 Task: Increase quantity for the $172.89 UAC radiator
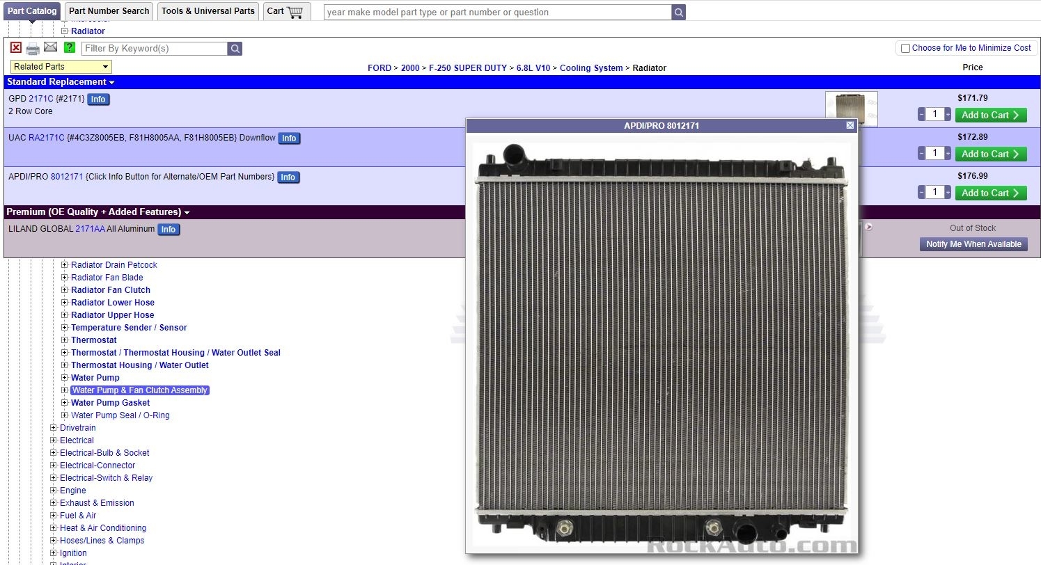[x=948, y=153]
